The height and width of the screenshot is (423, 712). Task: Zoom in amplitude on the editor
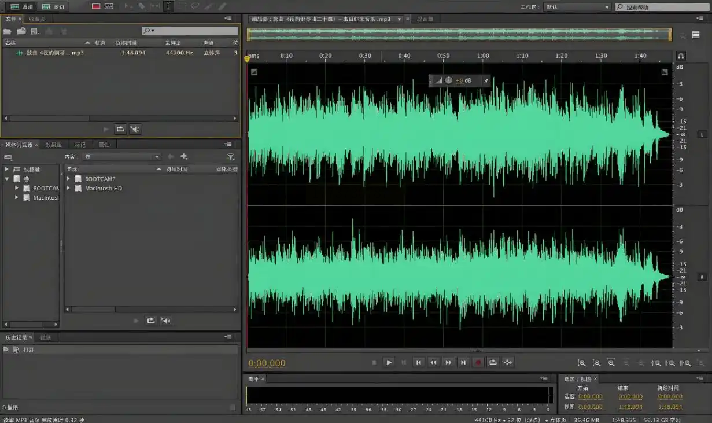coord(582,363)
